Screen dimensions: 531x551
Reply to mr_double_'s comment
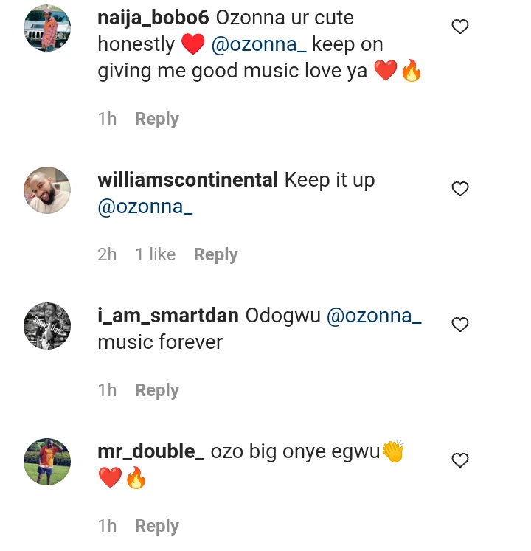(x=156, y=526)
